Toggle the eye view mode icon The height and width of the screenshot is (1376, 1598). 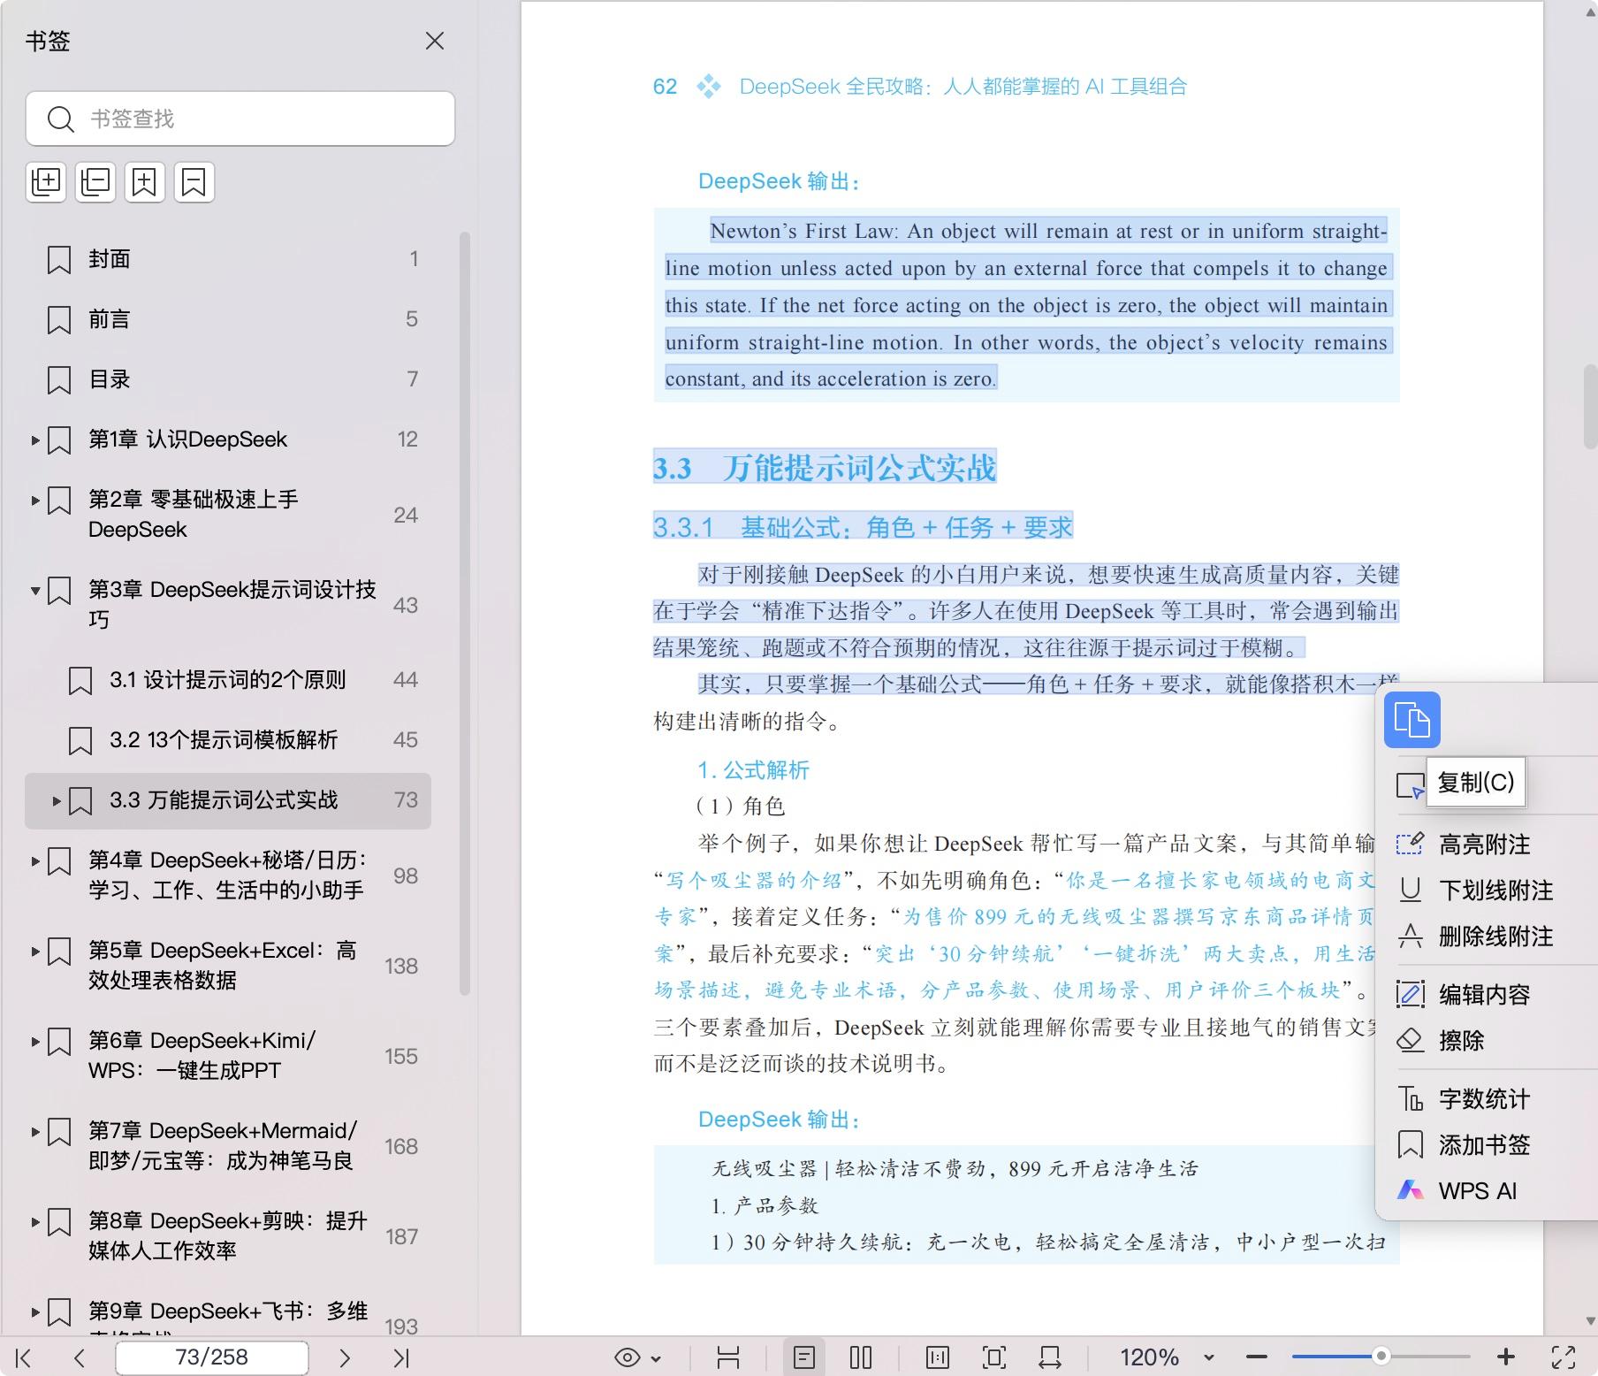627,1357
